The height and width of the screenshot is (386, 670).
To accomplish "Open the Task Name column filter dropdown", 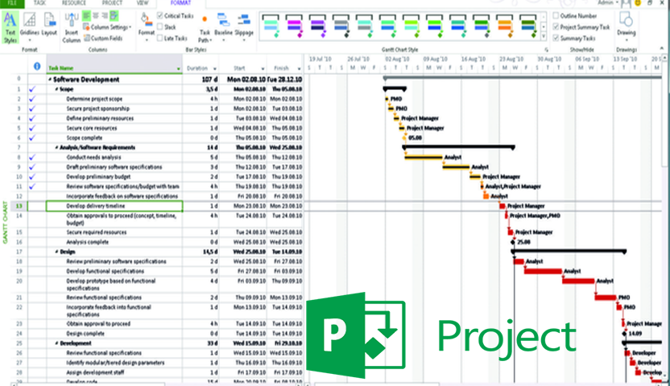I will pos(178,68).
